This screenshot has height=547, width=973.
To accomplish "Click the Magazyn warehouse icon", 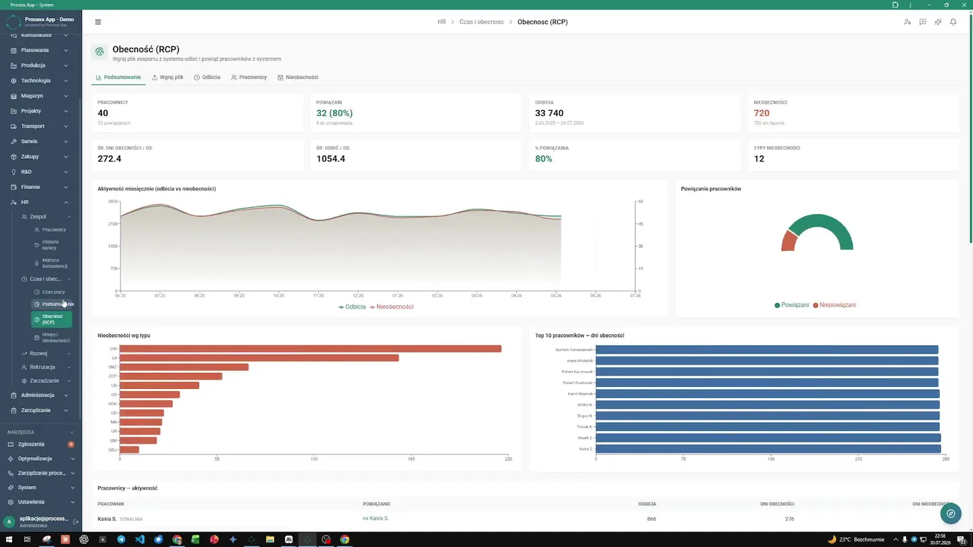I will click(x=14, y=96).
